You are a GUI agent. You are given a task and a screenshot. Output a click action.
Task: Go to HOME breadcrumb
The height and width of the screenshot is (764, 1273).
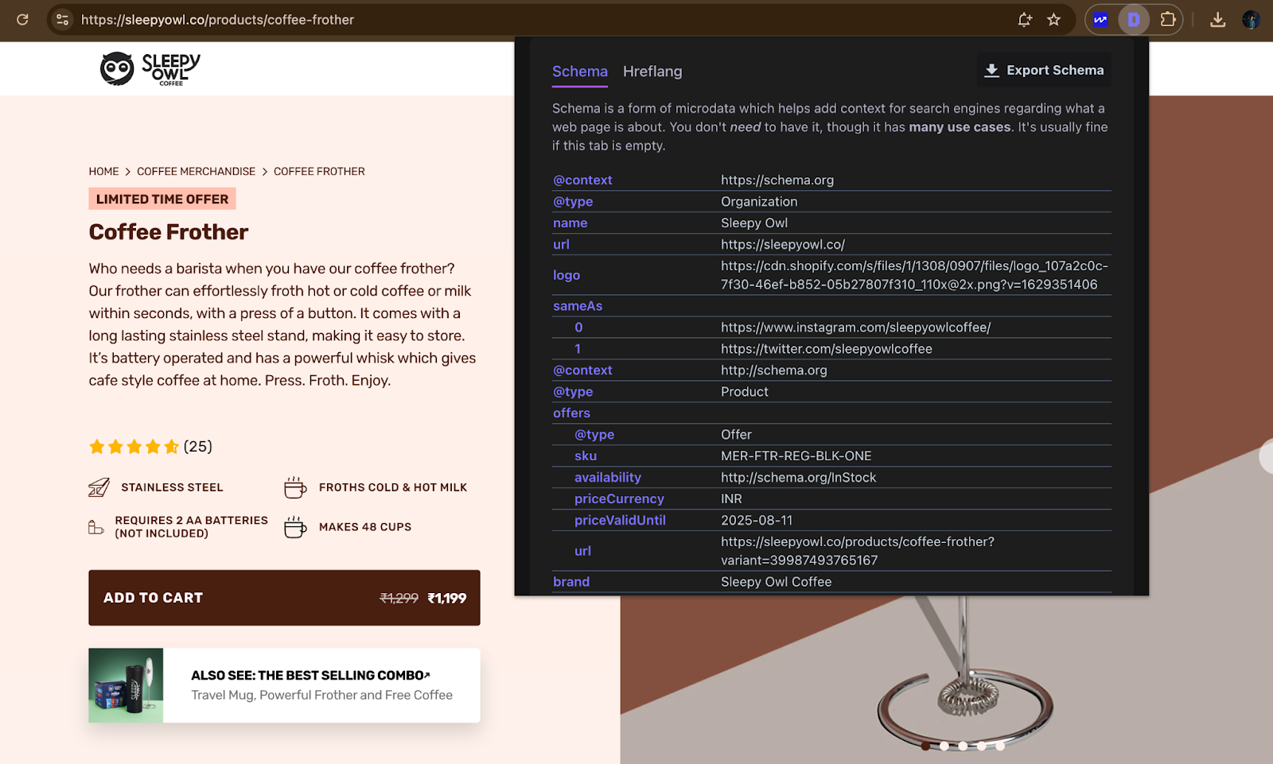[103, 172]
